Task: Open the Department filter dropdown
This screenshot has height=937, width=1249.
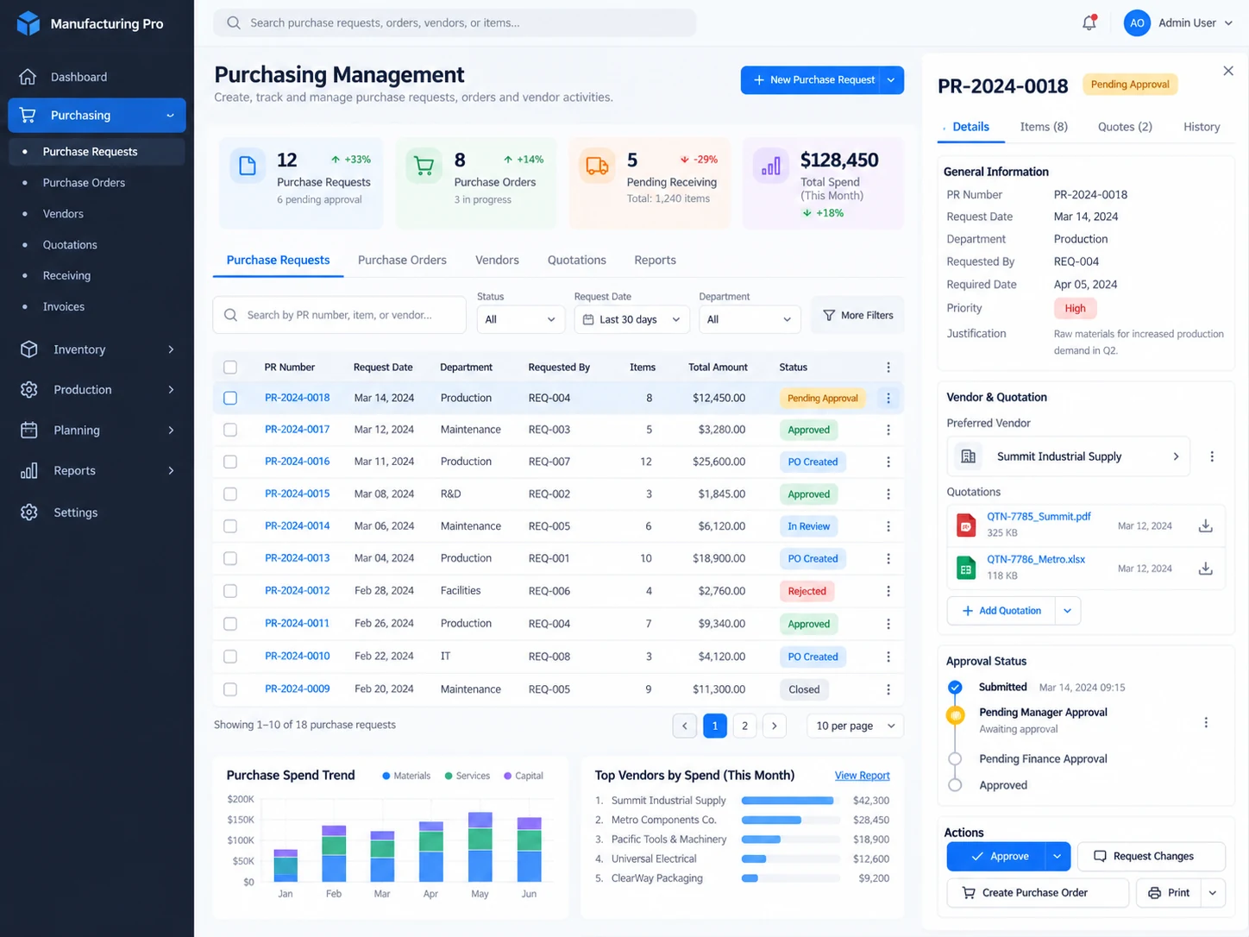Action: pyautogui.click(x=750, y=319)
